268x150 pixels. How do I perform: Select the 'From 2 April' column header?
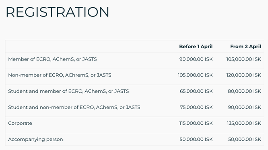tap(245, 47)
